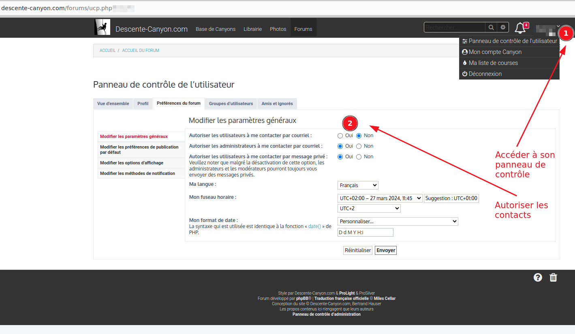Click ACCUEIL DU FORUM breadcrumb
Viewport: 575px width, 334px height.
pos(141,51)
